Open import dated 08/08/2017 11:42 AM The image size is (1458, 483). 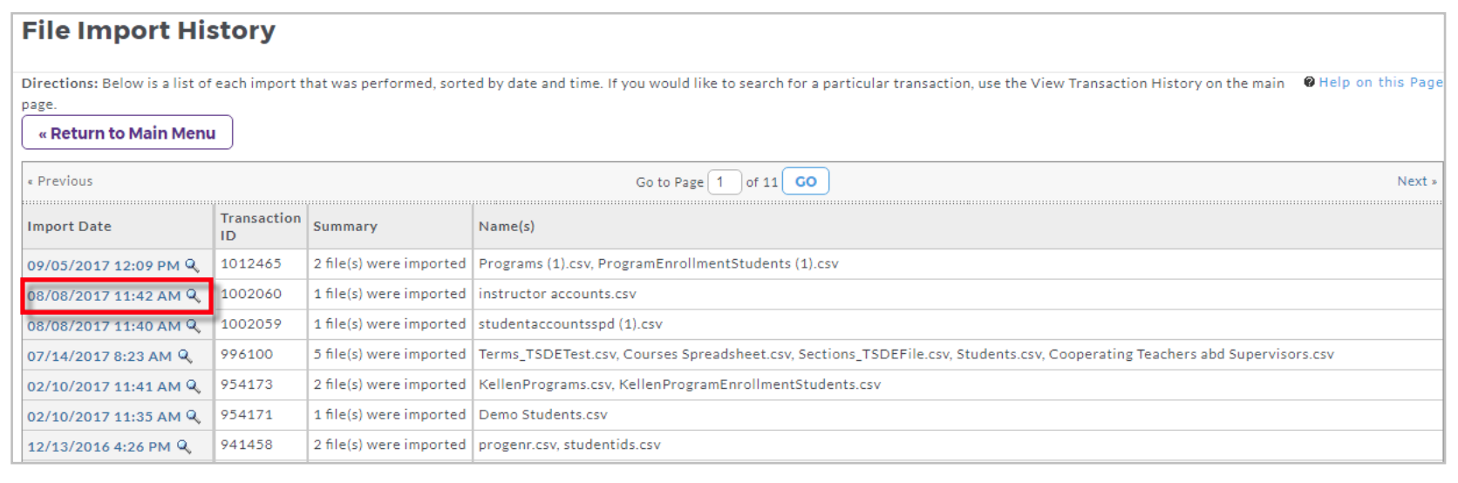pos(104,296)
